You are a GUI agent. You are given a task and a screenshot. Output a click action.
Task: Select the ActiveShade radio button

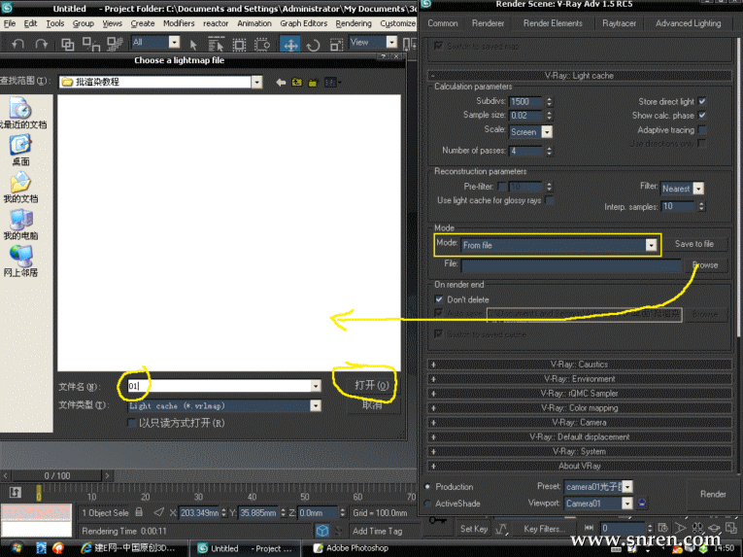point(427,504)
